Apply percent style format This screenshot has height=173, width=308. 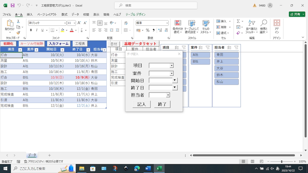tap(148, 30)
